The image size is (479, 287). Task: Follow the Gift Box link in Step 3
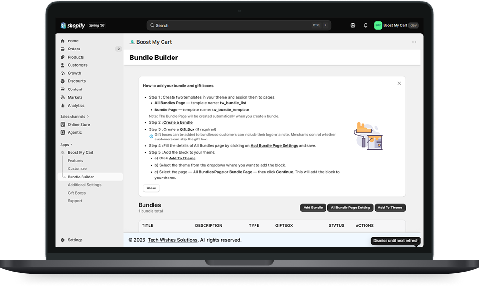click(x=187, y=129)
